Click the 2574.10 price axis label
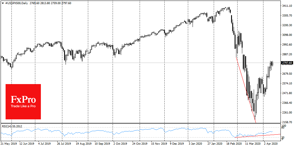 287,83
